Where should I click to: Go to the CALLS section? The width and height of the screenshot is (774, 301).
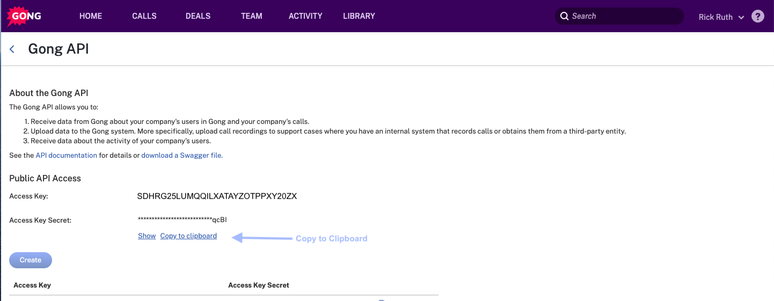[x=144, y=16]
